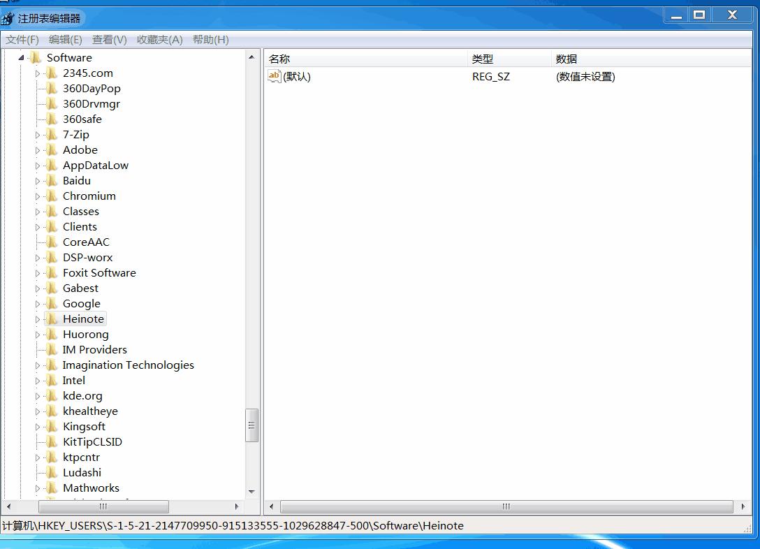Screen dimensions: 760x549
Task: Expand the 2345.com key
Action: point(37,73)
